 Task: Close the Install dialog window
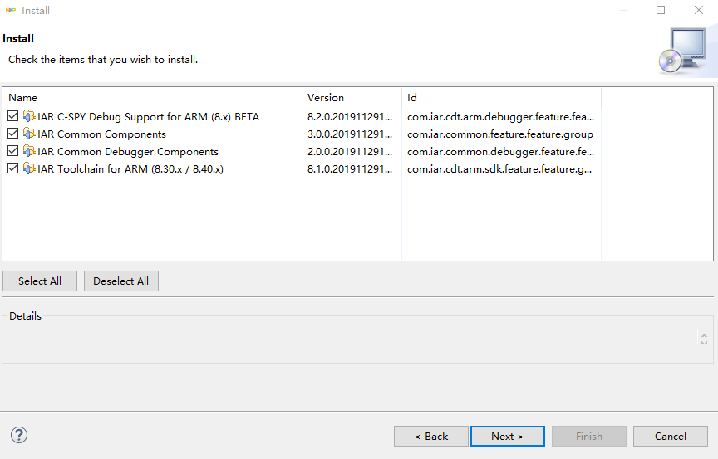click(698, 10)
